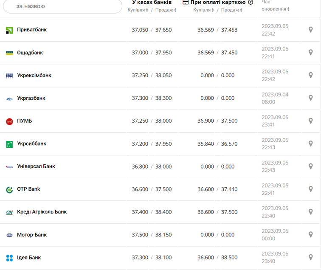
Task: Sort by update time column
Action: pyautogui.click(x=276, y=9)
